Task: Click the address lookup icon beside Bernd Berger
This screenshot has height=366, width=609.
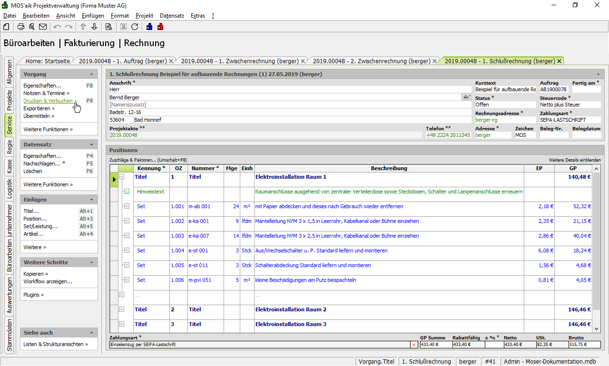Action: click(x=466, y=97)
